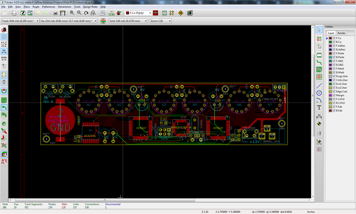Image resolution: width=356 pixels, height=214 pixels.
Task: Click the Unconnected count in status bar
Action: point(106,207)
